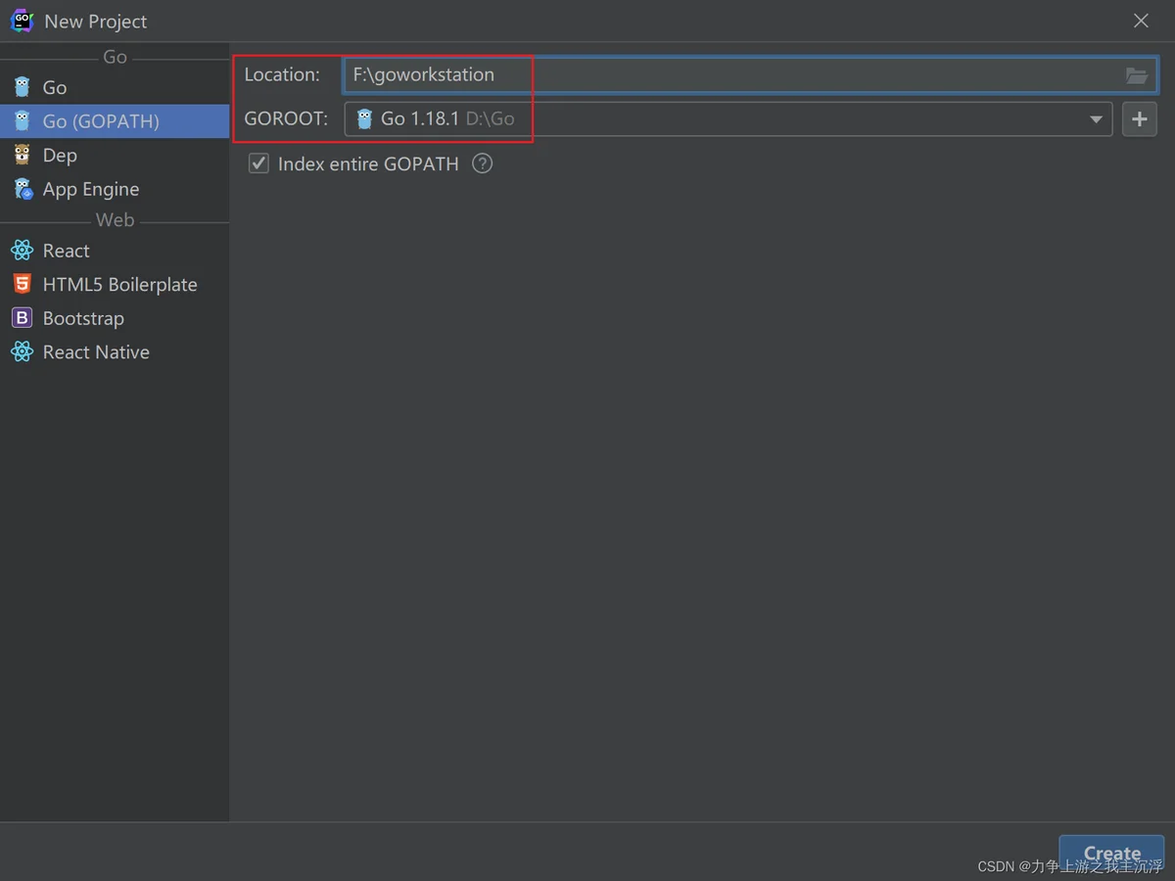Screen dimensions: 1175x881
Task: Click the New Project title text
Action: click(96, 22)
